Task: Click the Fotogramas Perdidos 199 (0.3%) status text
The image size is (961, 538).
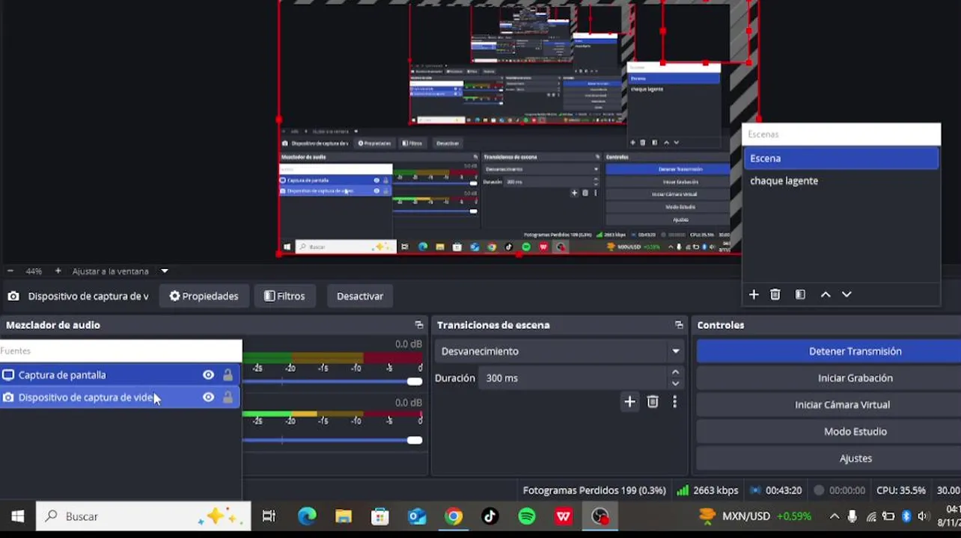Action: [x=594, y=491]
